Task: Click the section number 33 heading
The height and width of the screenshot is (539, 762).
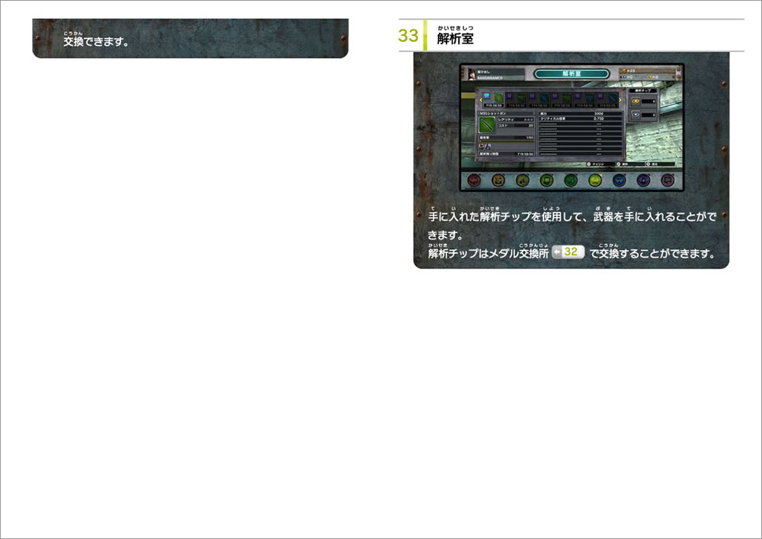Action: [x=408, y=36]
